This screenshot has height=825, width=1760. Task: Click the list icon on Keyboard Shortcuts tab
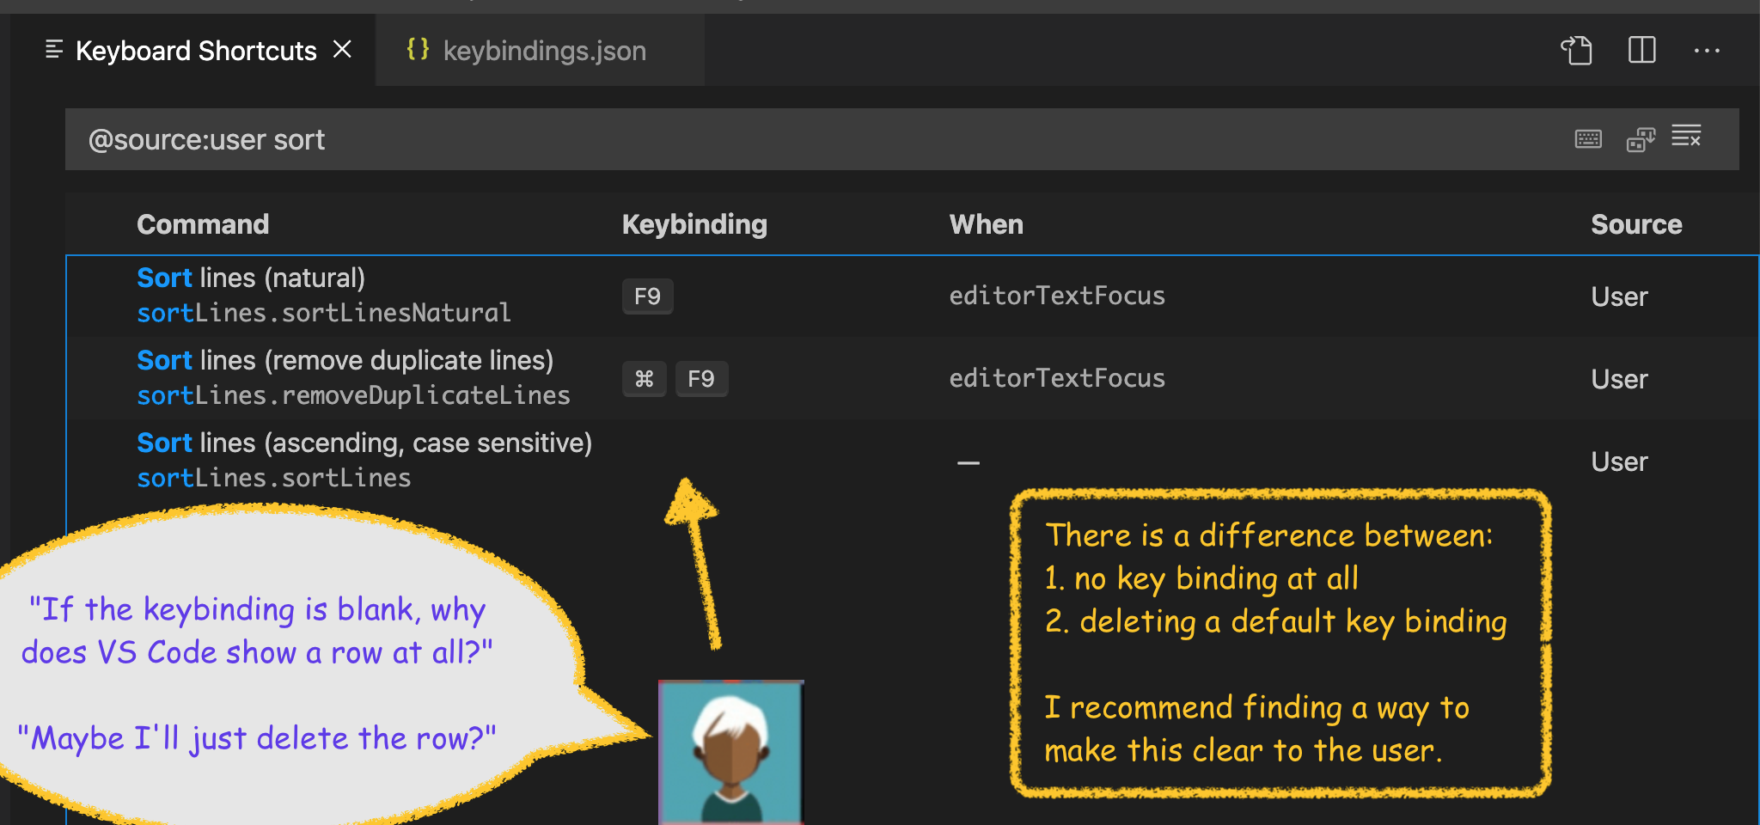[x=54, y=50]
